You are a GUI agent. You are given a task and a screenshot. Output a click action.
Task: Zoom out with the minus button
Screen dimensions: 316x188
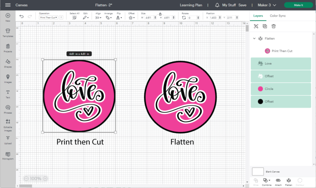coord(26,179)
